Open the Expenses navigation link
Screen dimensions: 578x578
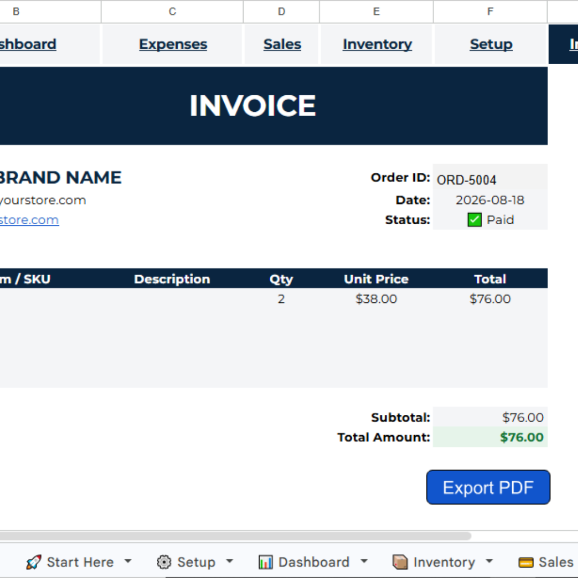point(173,44)
